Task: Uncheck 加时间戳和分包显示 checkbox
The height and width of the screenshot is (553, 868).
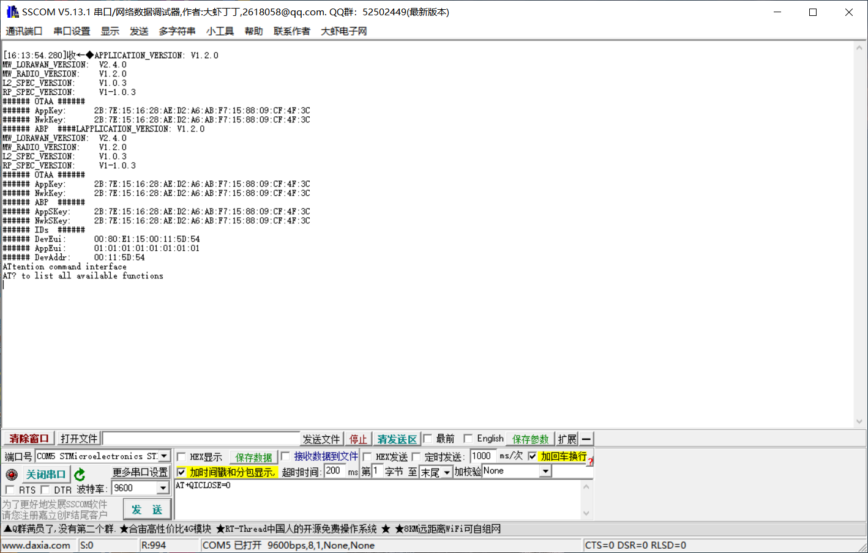Action: tap(181, 472)
